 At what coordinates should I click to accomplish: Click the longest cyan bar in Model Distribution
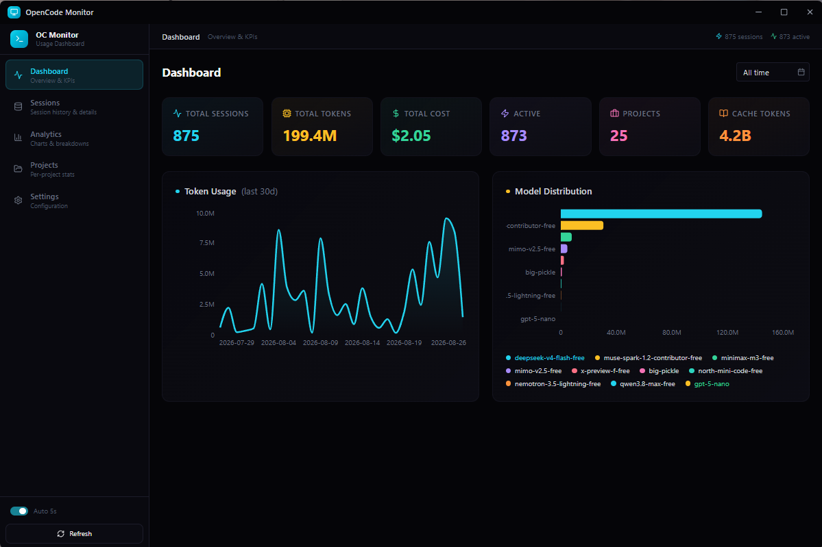pyautogui.click(x=661, y=214)
